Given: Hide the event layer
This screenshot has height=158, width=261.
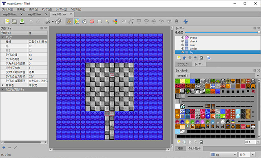Looking at the screenshot, I should coord(182,38).
